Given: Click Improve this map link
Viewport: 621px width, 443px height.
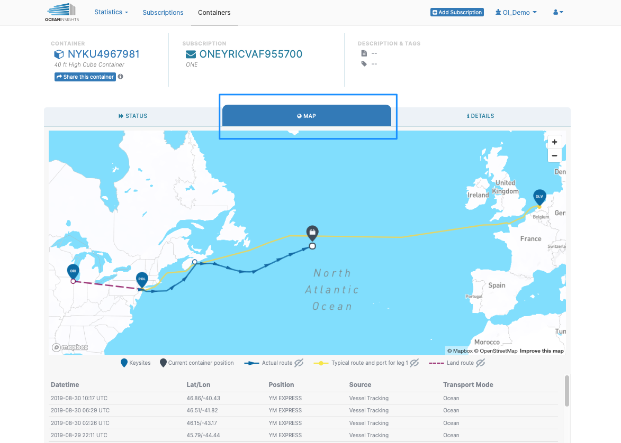Looking at the screenshot, I should 542,351.
